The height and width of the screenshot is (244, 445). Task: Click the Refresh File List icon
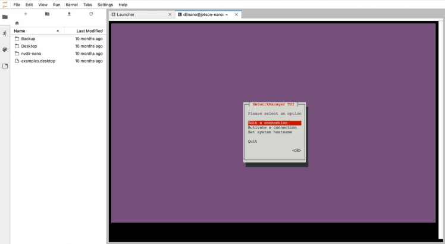(91, 14)
